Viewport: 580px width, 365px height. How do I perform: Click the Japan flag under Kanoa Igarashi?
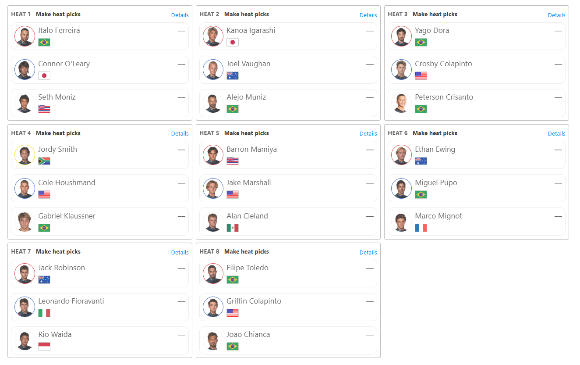(x=233, y=43)
